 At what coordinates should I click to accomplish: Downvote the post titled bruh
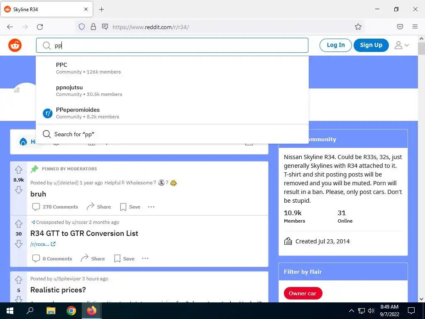19,190
